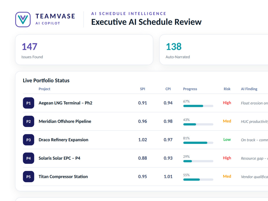Click the 'Resource gap' AI finding
The height and width of the screenshot is (201, 268).
point(254,158)
